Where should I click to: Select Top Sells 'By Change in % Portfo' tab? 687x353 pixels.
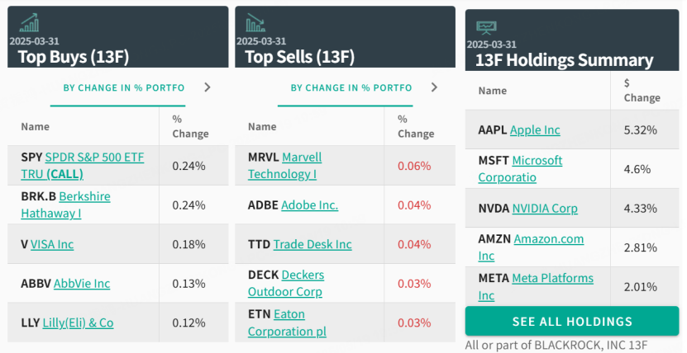click(351, 87)
